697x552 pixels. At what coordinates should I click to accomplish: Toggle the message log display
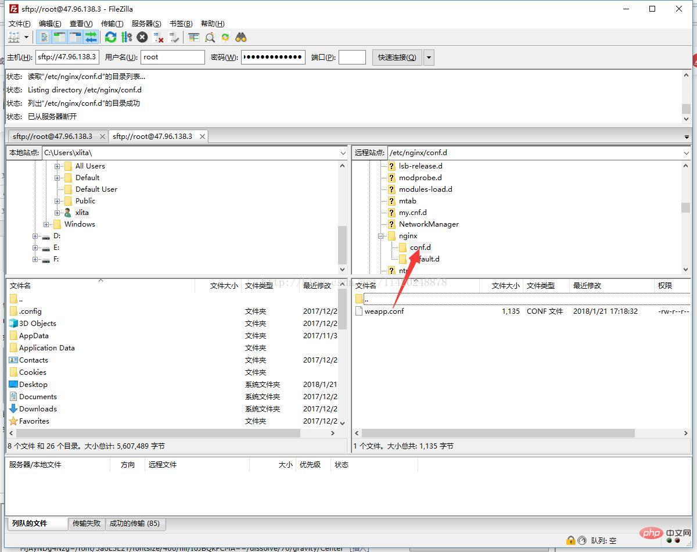(x=44, y=37)
